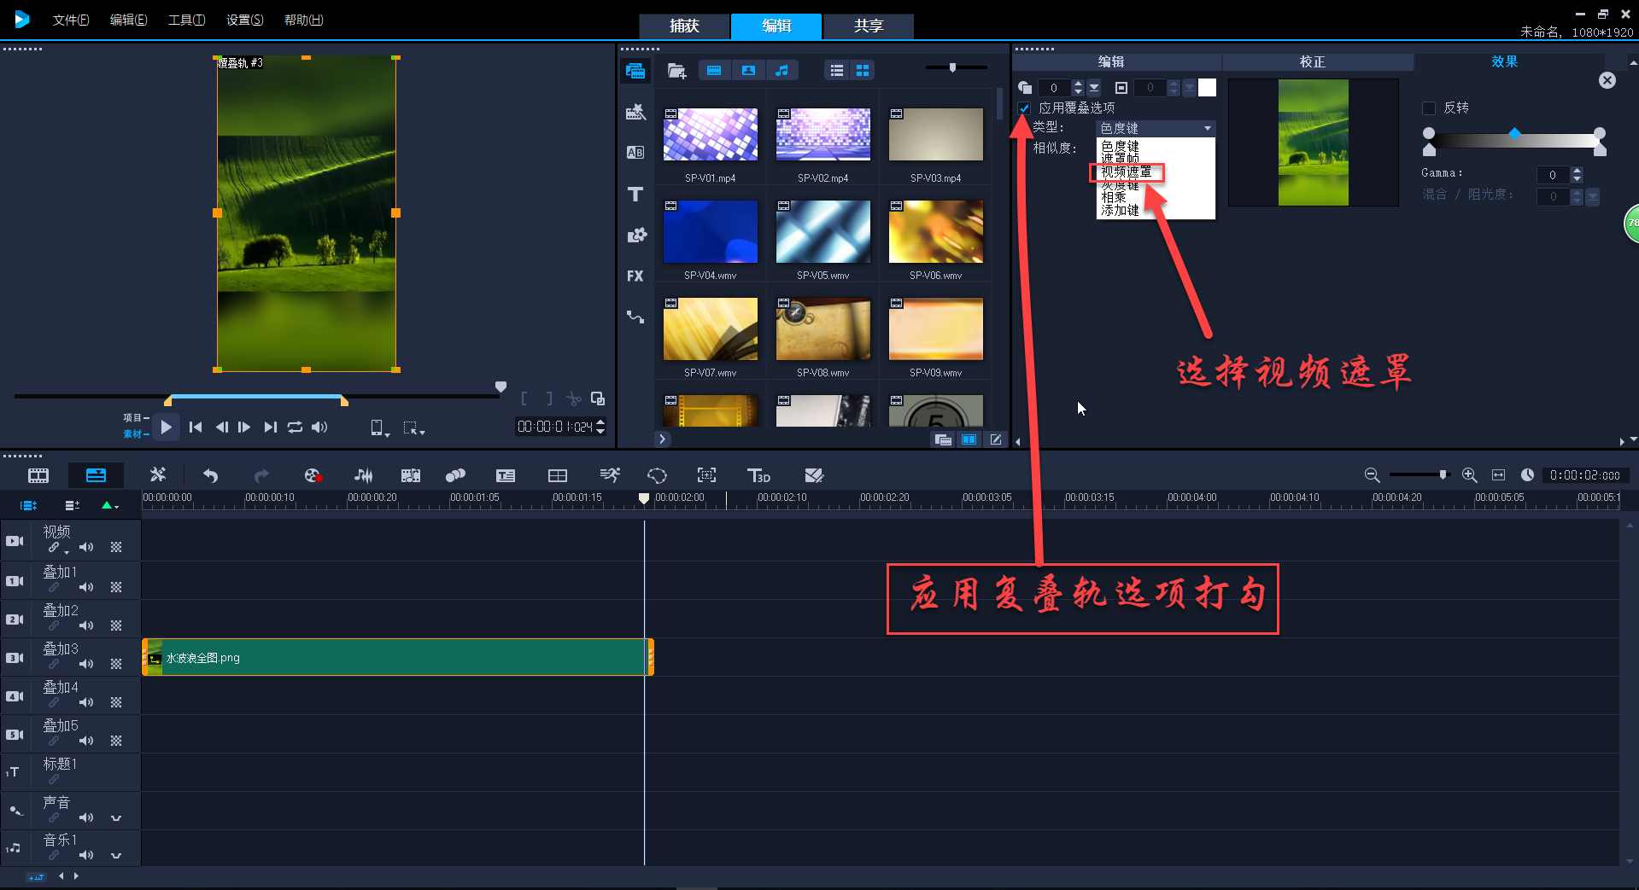
Task: Open the auto music tool
Action: point(411,475)
